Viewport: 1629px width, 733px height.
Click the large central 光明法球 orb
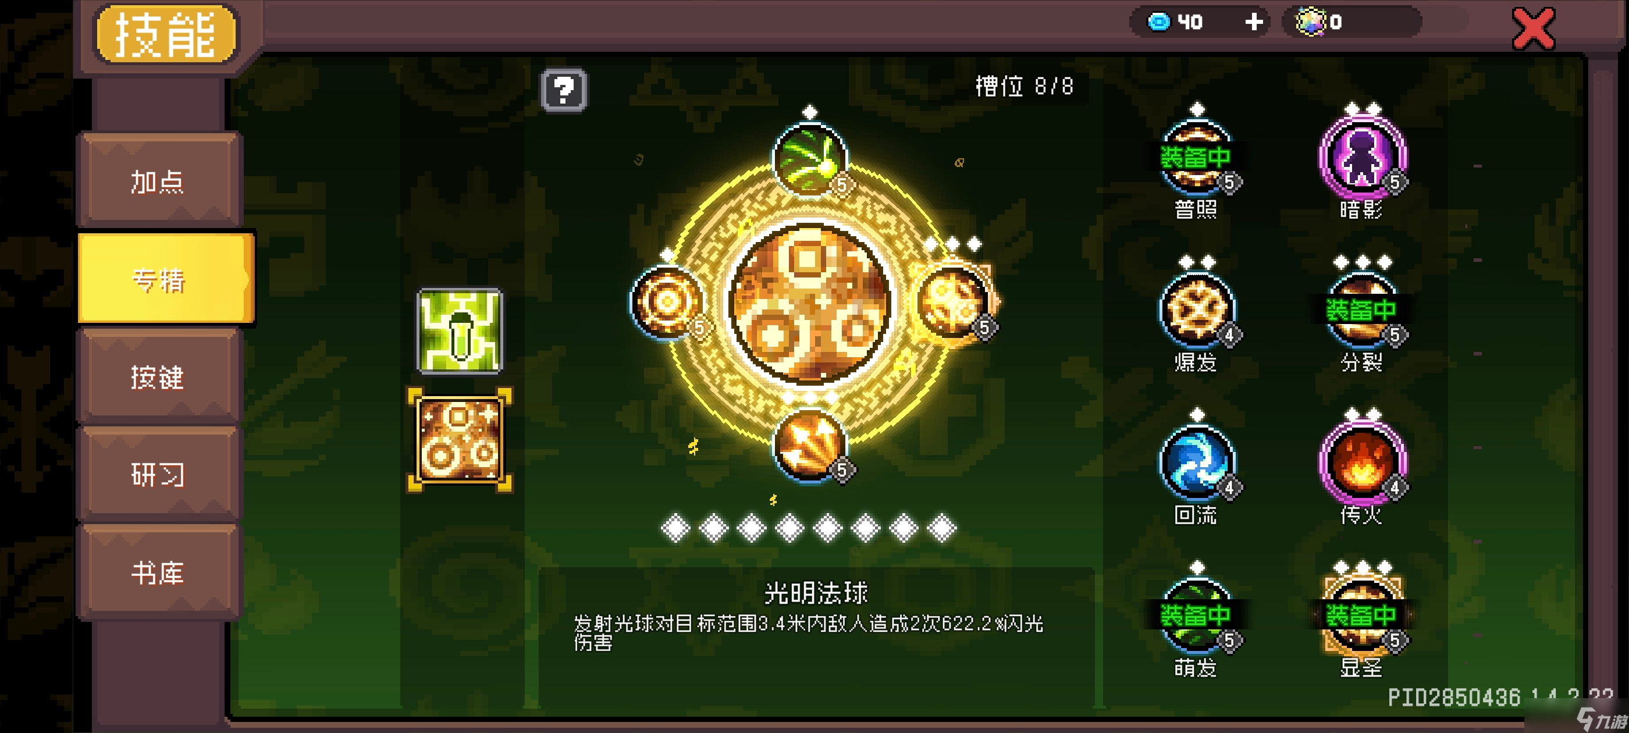(x=810, y=303)
